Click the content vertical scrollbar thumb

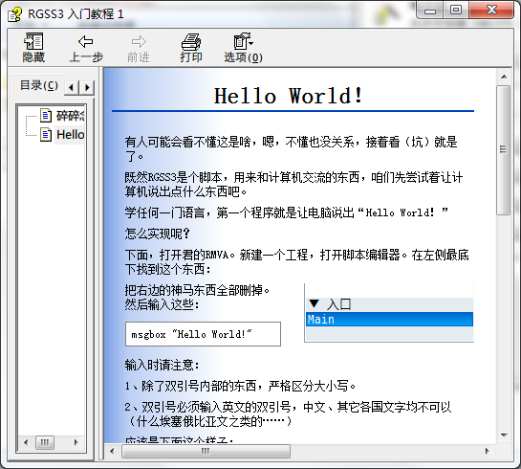coord(504,150)
